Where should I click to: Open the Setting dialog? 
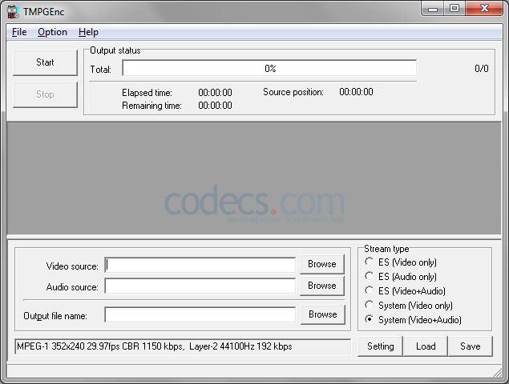381,346
